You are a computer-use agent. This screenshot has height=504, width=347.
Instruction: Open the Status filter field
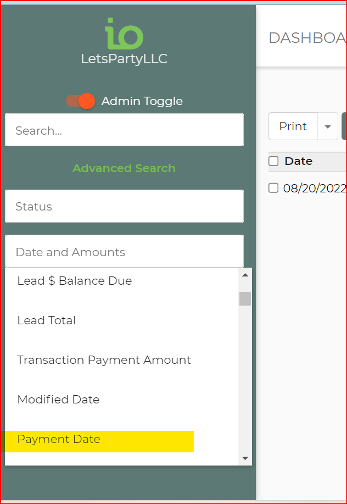(x=124, y=207)
